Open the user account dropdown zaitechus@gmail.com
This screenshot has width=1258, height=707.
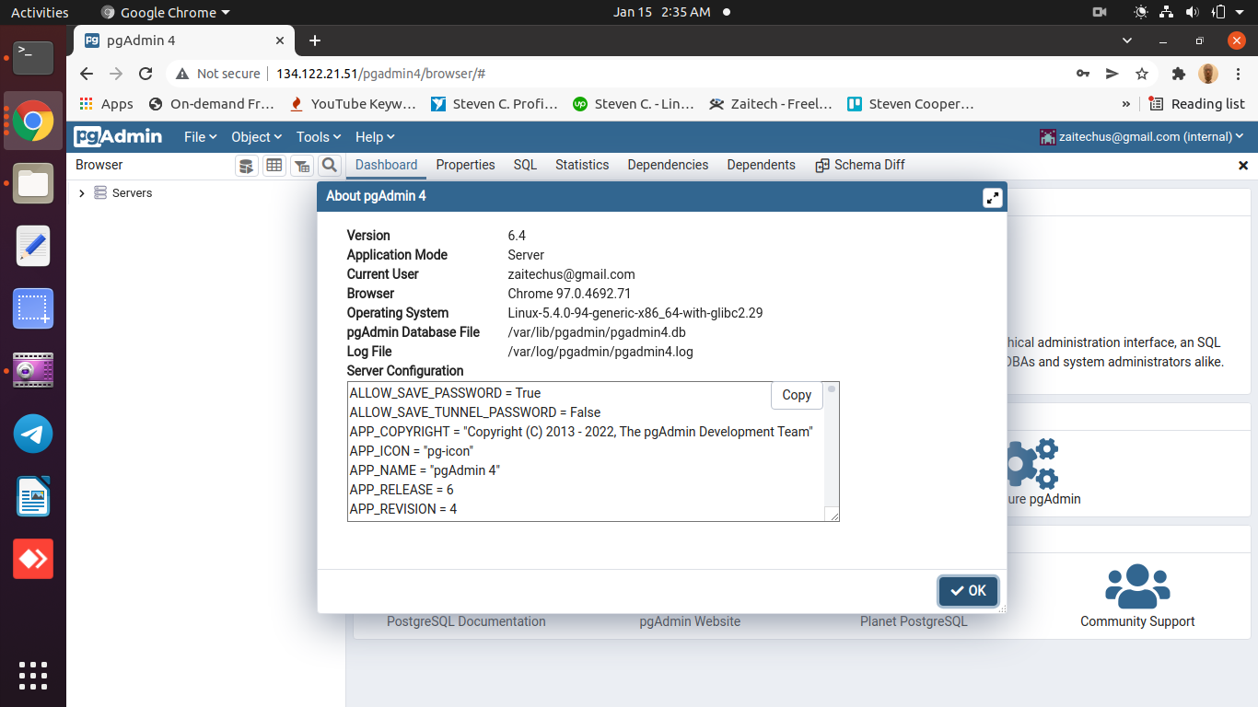(x=1142, y=136)
